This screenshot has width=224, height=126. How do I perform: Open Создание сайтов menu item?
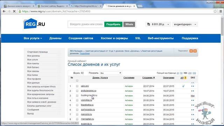pyautogui.click(x=81, y=38)
